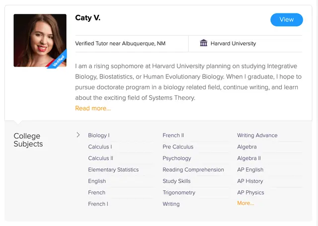The image size is (318, 226).
Task: Open Reading Comprehension subject
Action: click(193, 170)
